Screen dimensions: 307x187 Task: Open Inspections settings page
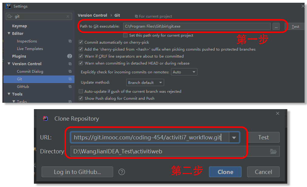click(x=27, y=41)
